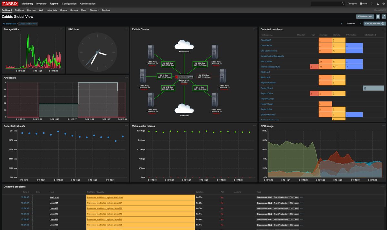Show more tags for Linux911 row

pyautogui.click(x=302, y=219)
